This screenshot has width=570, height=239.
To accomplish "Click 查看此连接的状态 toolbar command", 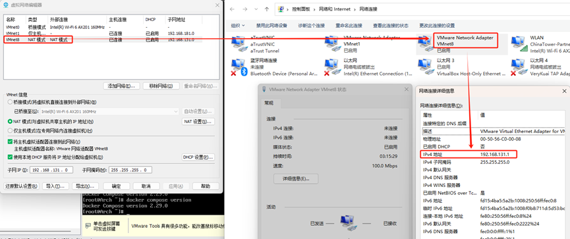I will [x=391, y=26].
